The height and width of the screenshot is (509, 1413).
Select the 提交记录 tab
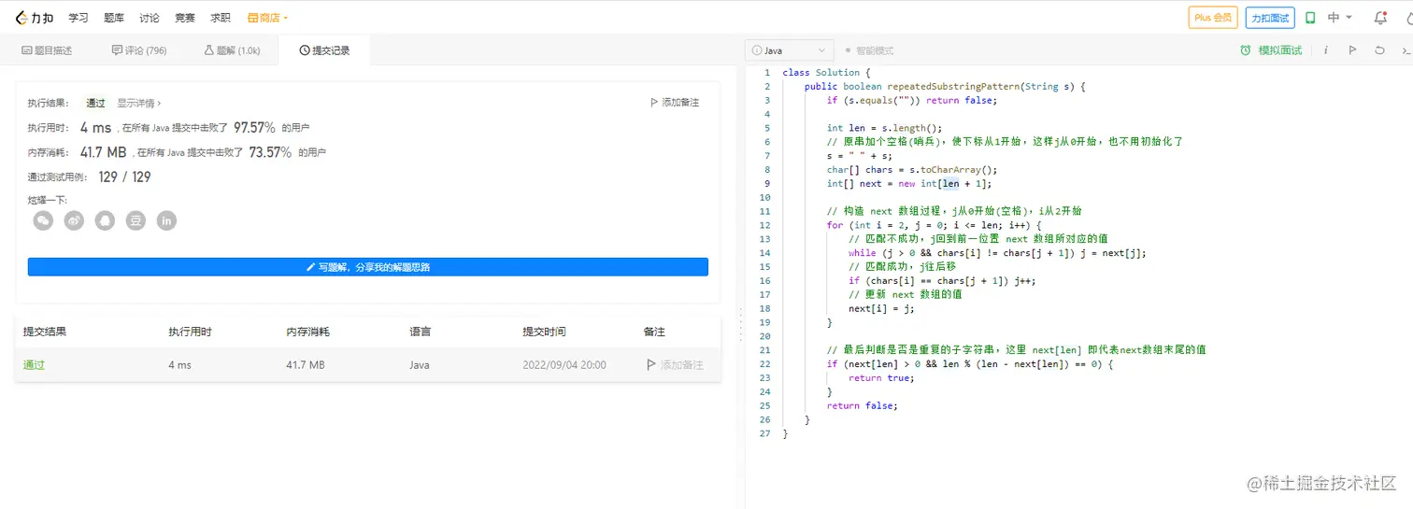pos(324,50)
